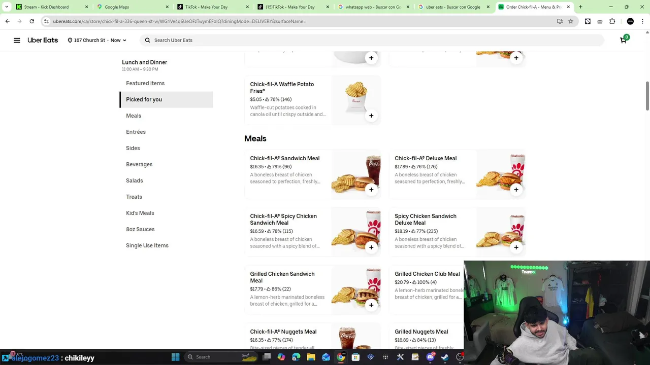Jump to Sides category
Viewport: 650px width, 365px height.
click(133, 148)
